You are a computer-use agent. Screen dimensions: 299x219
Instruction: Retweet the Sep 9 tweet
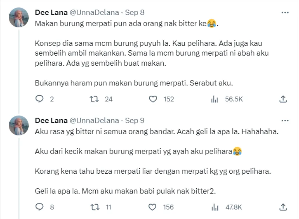point(94,207)
